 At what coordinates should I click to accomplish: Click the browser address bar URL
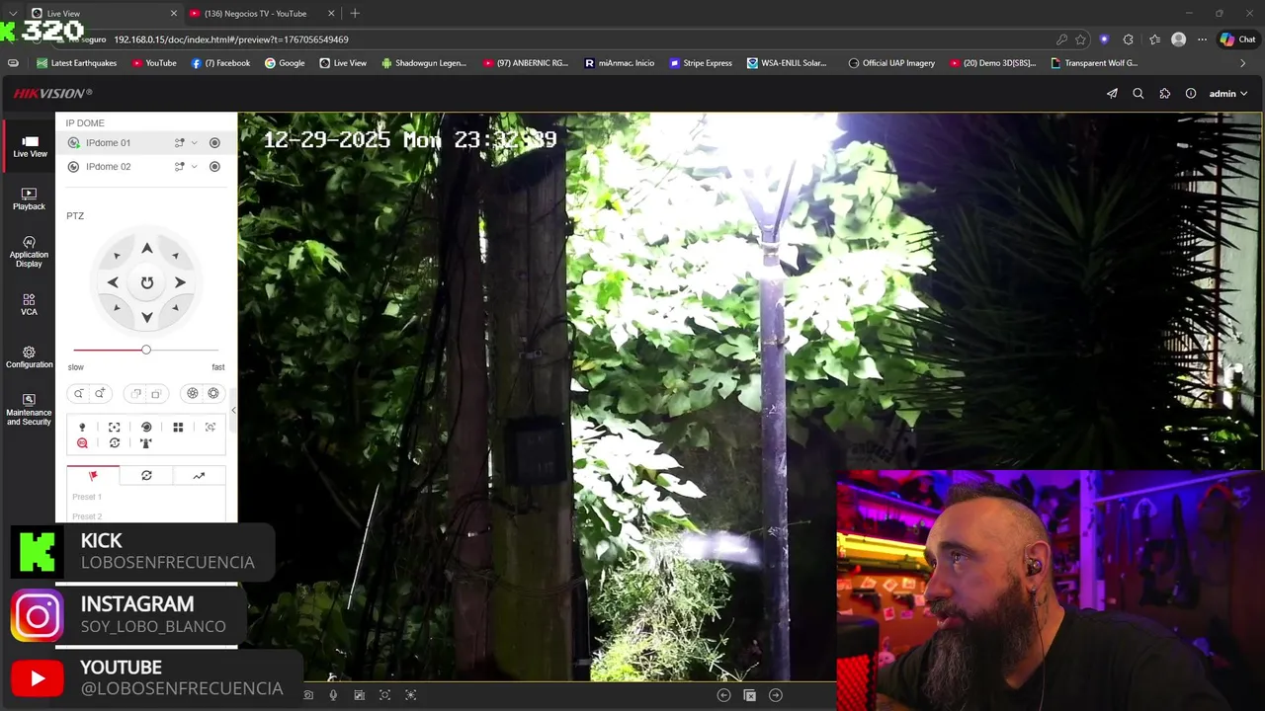[231, 39]
